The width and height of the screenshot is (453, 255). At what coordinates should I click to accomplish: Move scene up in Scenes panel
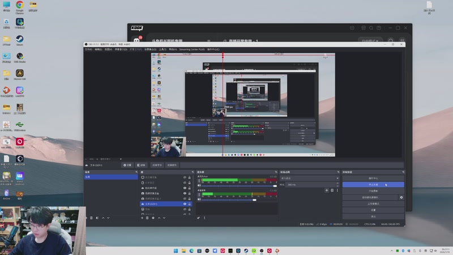[103, 218]
